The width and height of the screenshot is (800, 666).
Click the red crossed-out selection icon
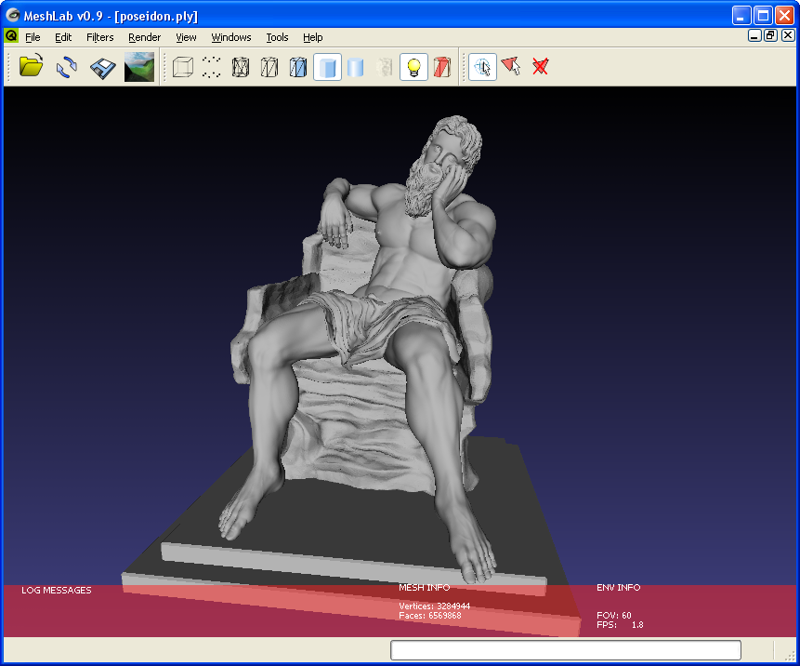(540, 67)
